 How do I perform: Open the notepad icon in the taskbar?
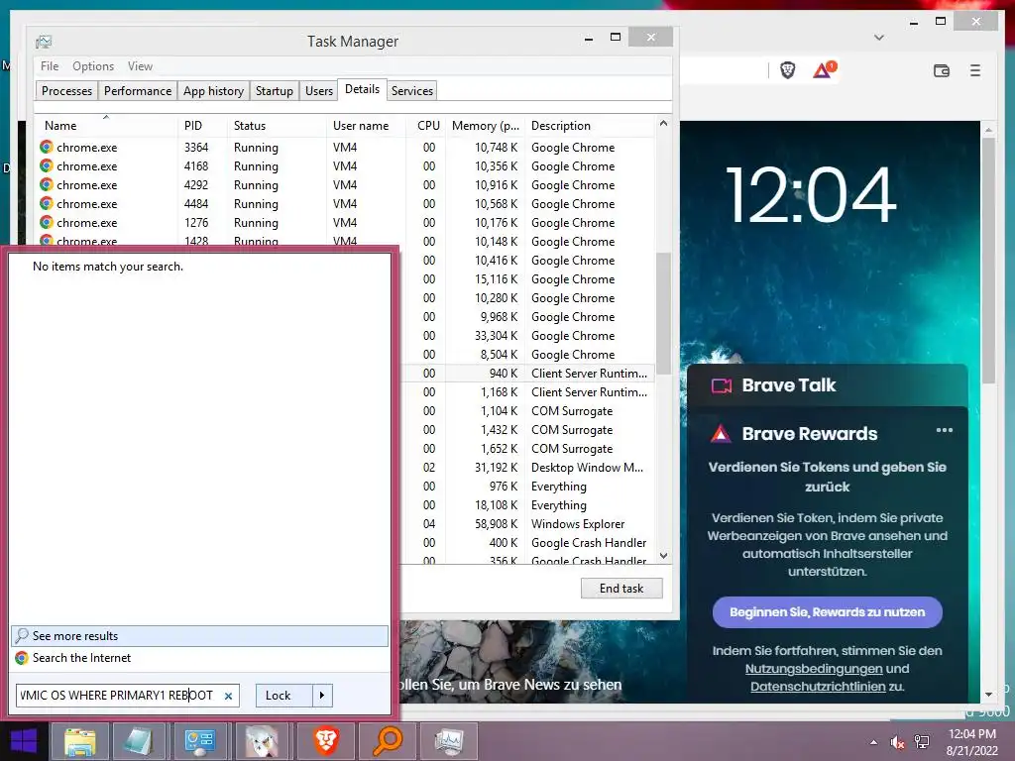[139, 741]
